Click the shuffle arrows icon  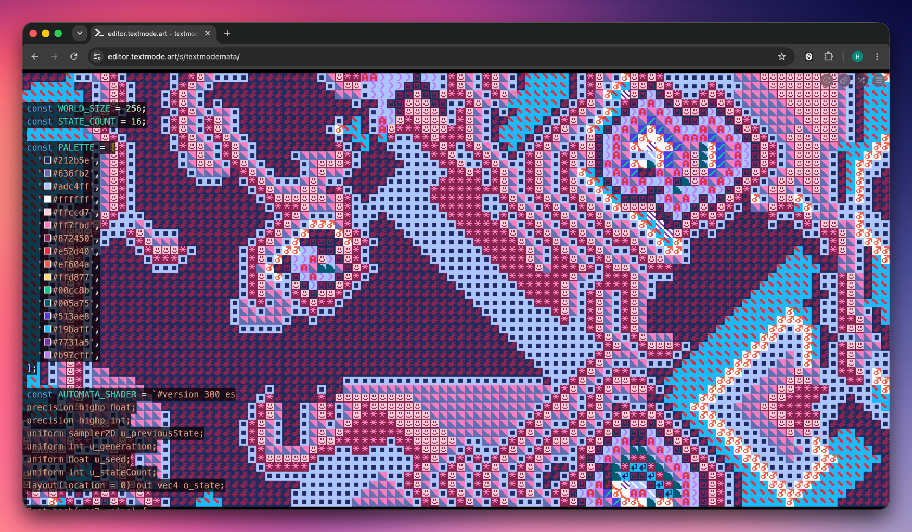(x=862, y=81)
